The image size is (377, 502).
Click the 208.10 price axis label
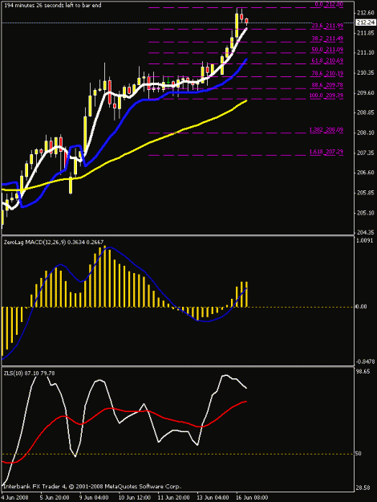pos(366,133)
